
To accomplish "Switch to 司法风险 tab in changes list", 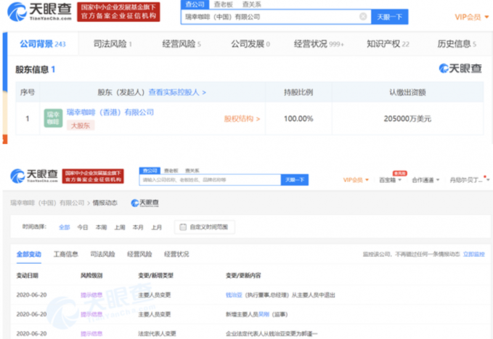I will point(102,254).
